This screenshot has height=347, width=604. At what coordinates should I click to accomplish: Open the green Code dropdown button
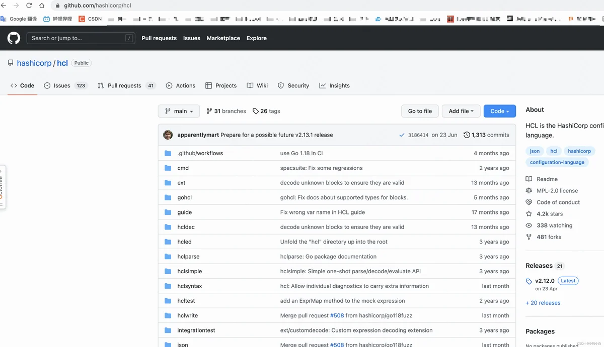(x=500, y=111)
